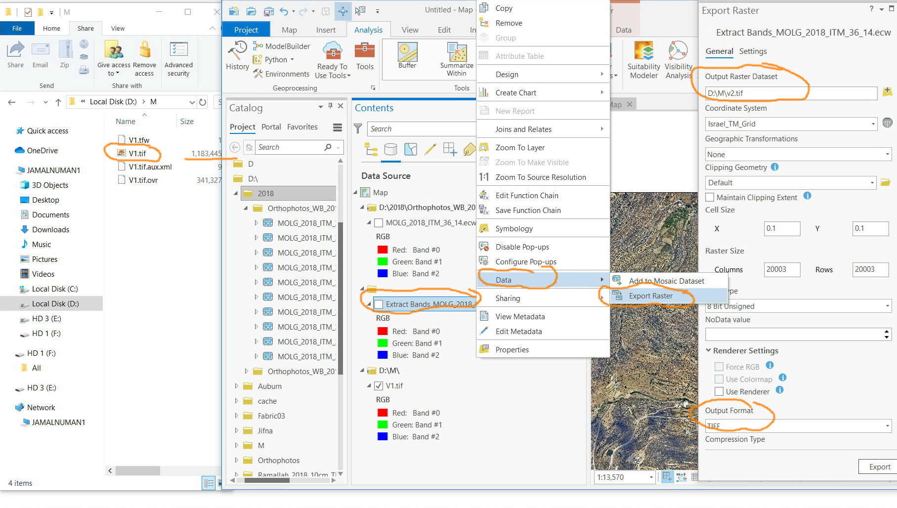Click the coordinate system globe icon
Screen dimensions: 897x508
tap(887, 123)
